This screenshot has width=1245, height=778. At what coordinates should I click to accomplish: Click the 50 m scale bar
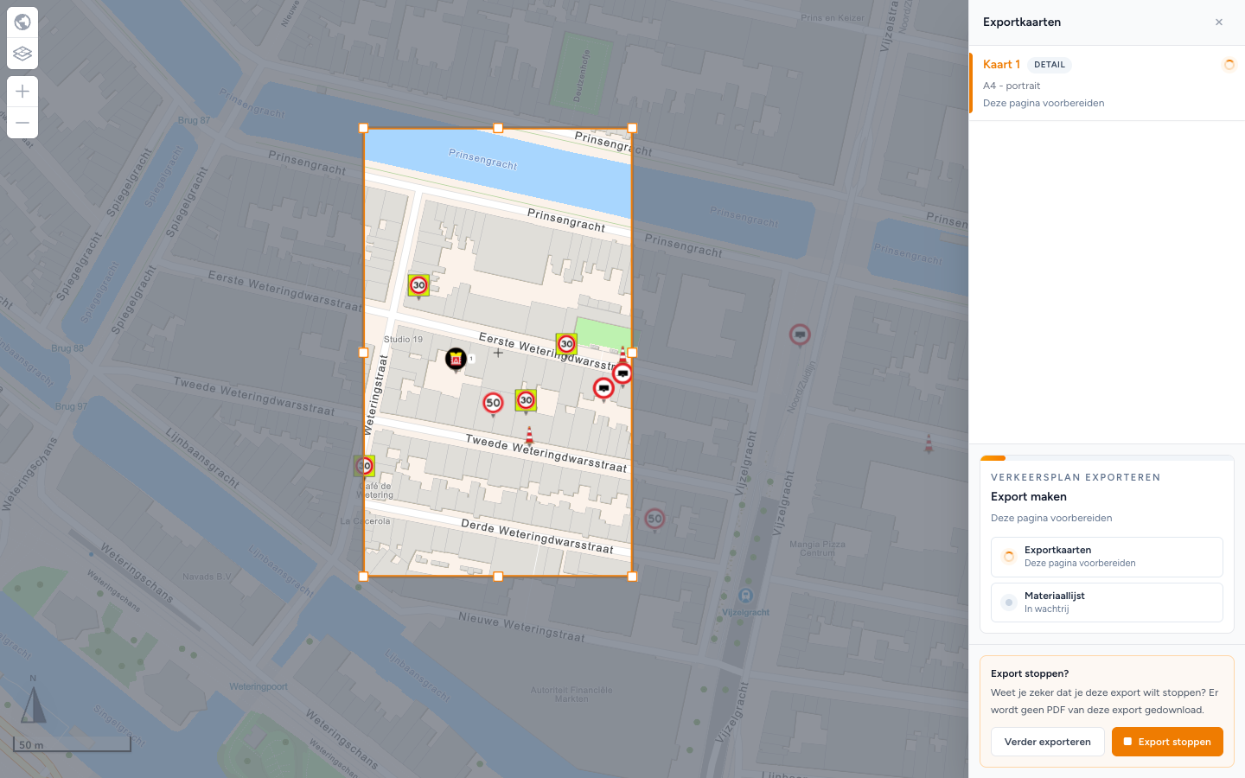coord(72,743)
